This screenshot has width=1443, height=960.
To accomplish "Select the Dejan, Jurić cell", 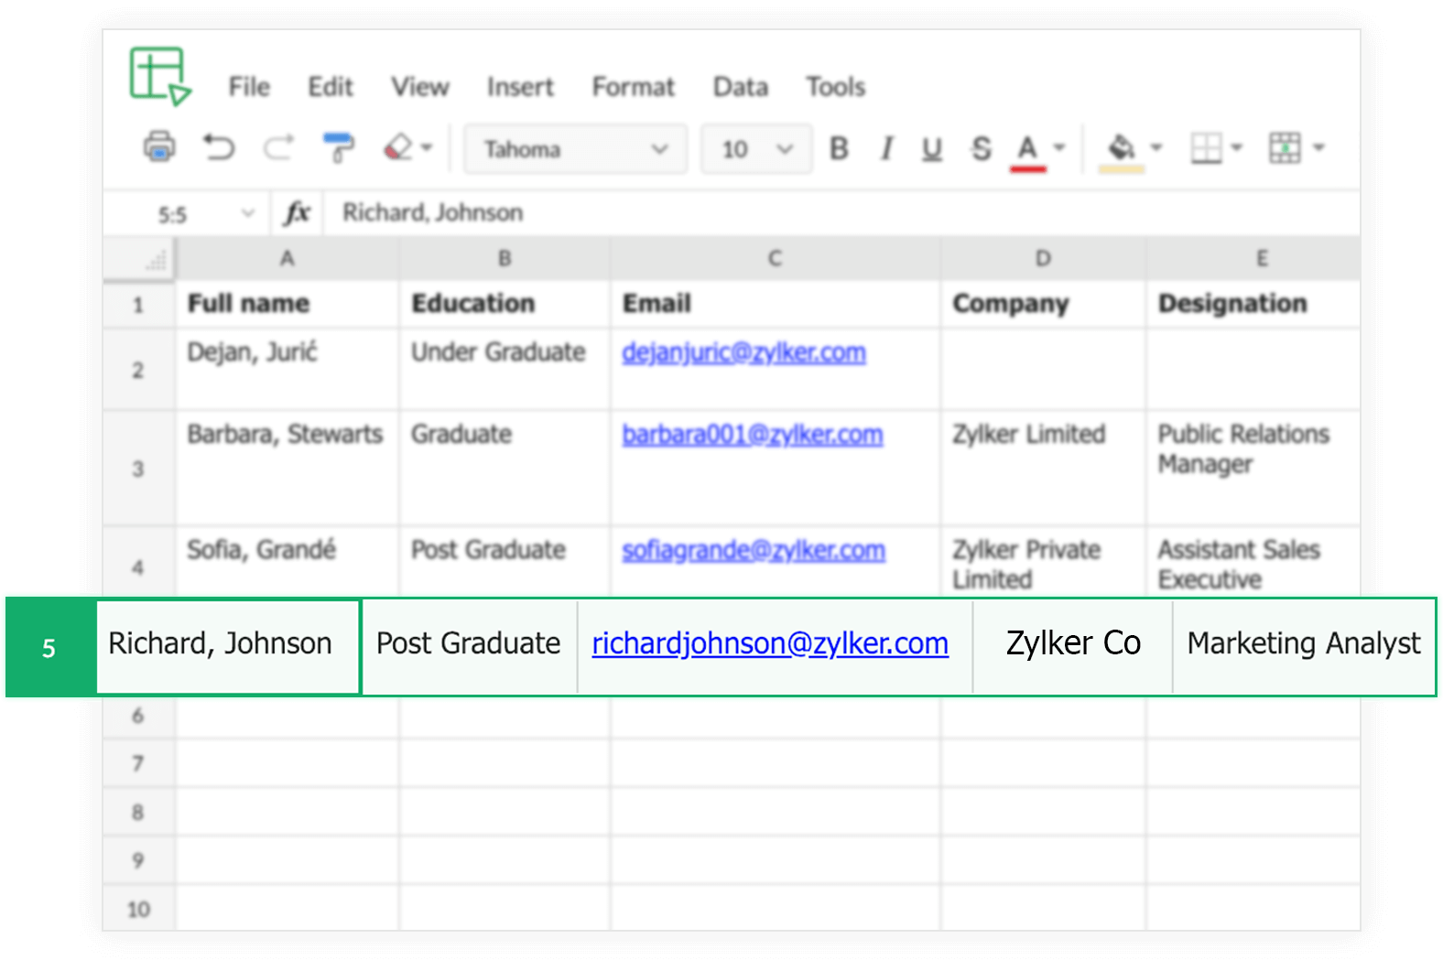I will coord(288,369).
